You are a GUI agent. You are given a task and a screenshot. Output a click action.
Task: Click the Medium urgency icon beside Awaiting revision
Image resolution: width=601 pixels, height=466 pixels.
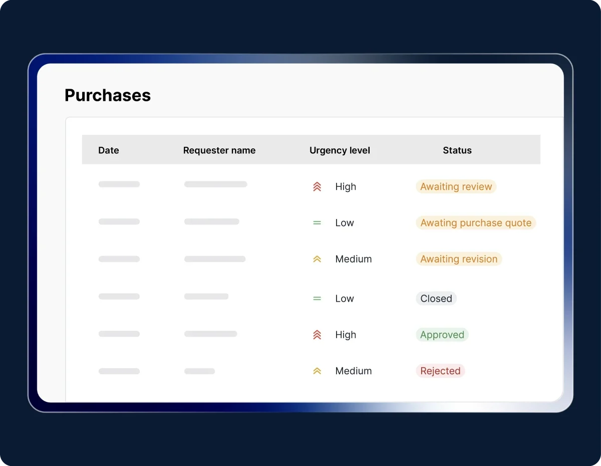pyautogui.click(x=317, y=259)
